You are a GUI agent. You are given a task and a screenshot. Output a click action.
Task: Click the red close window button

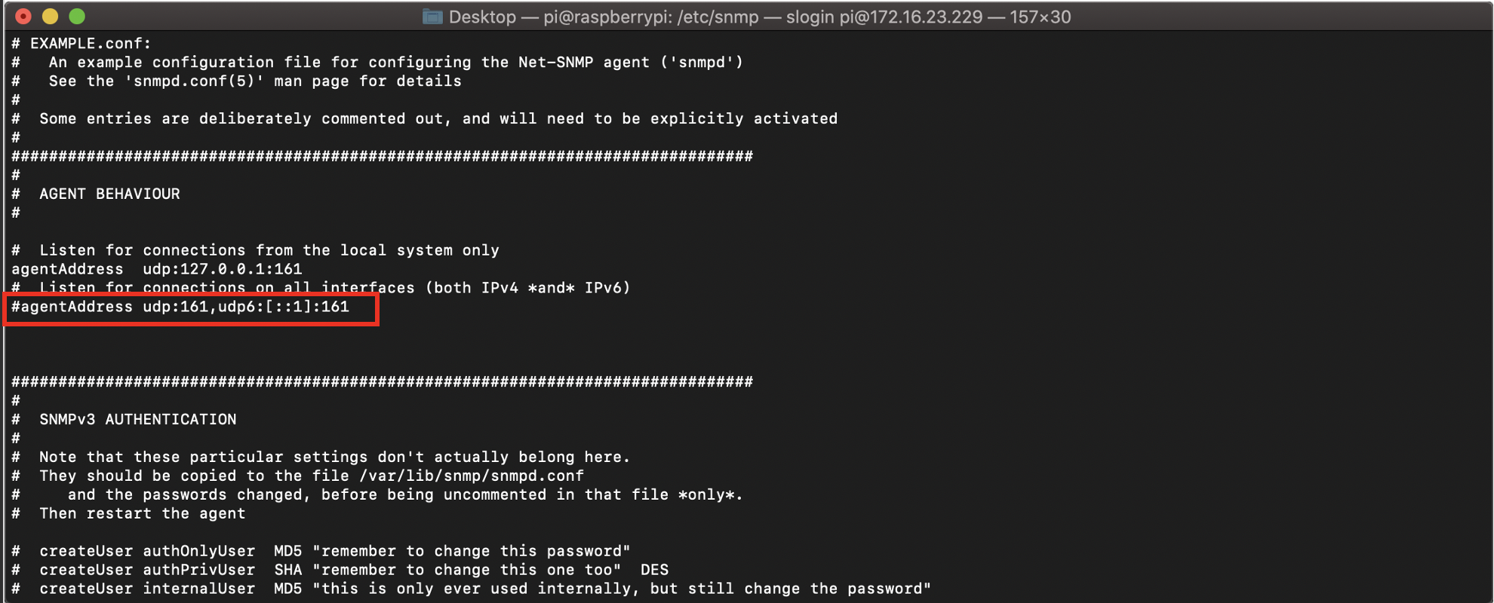23,16
